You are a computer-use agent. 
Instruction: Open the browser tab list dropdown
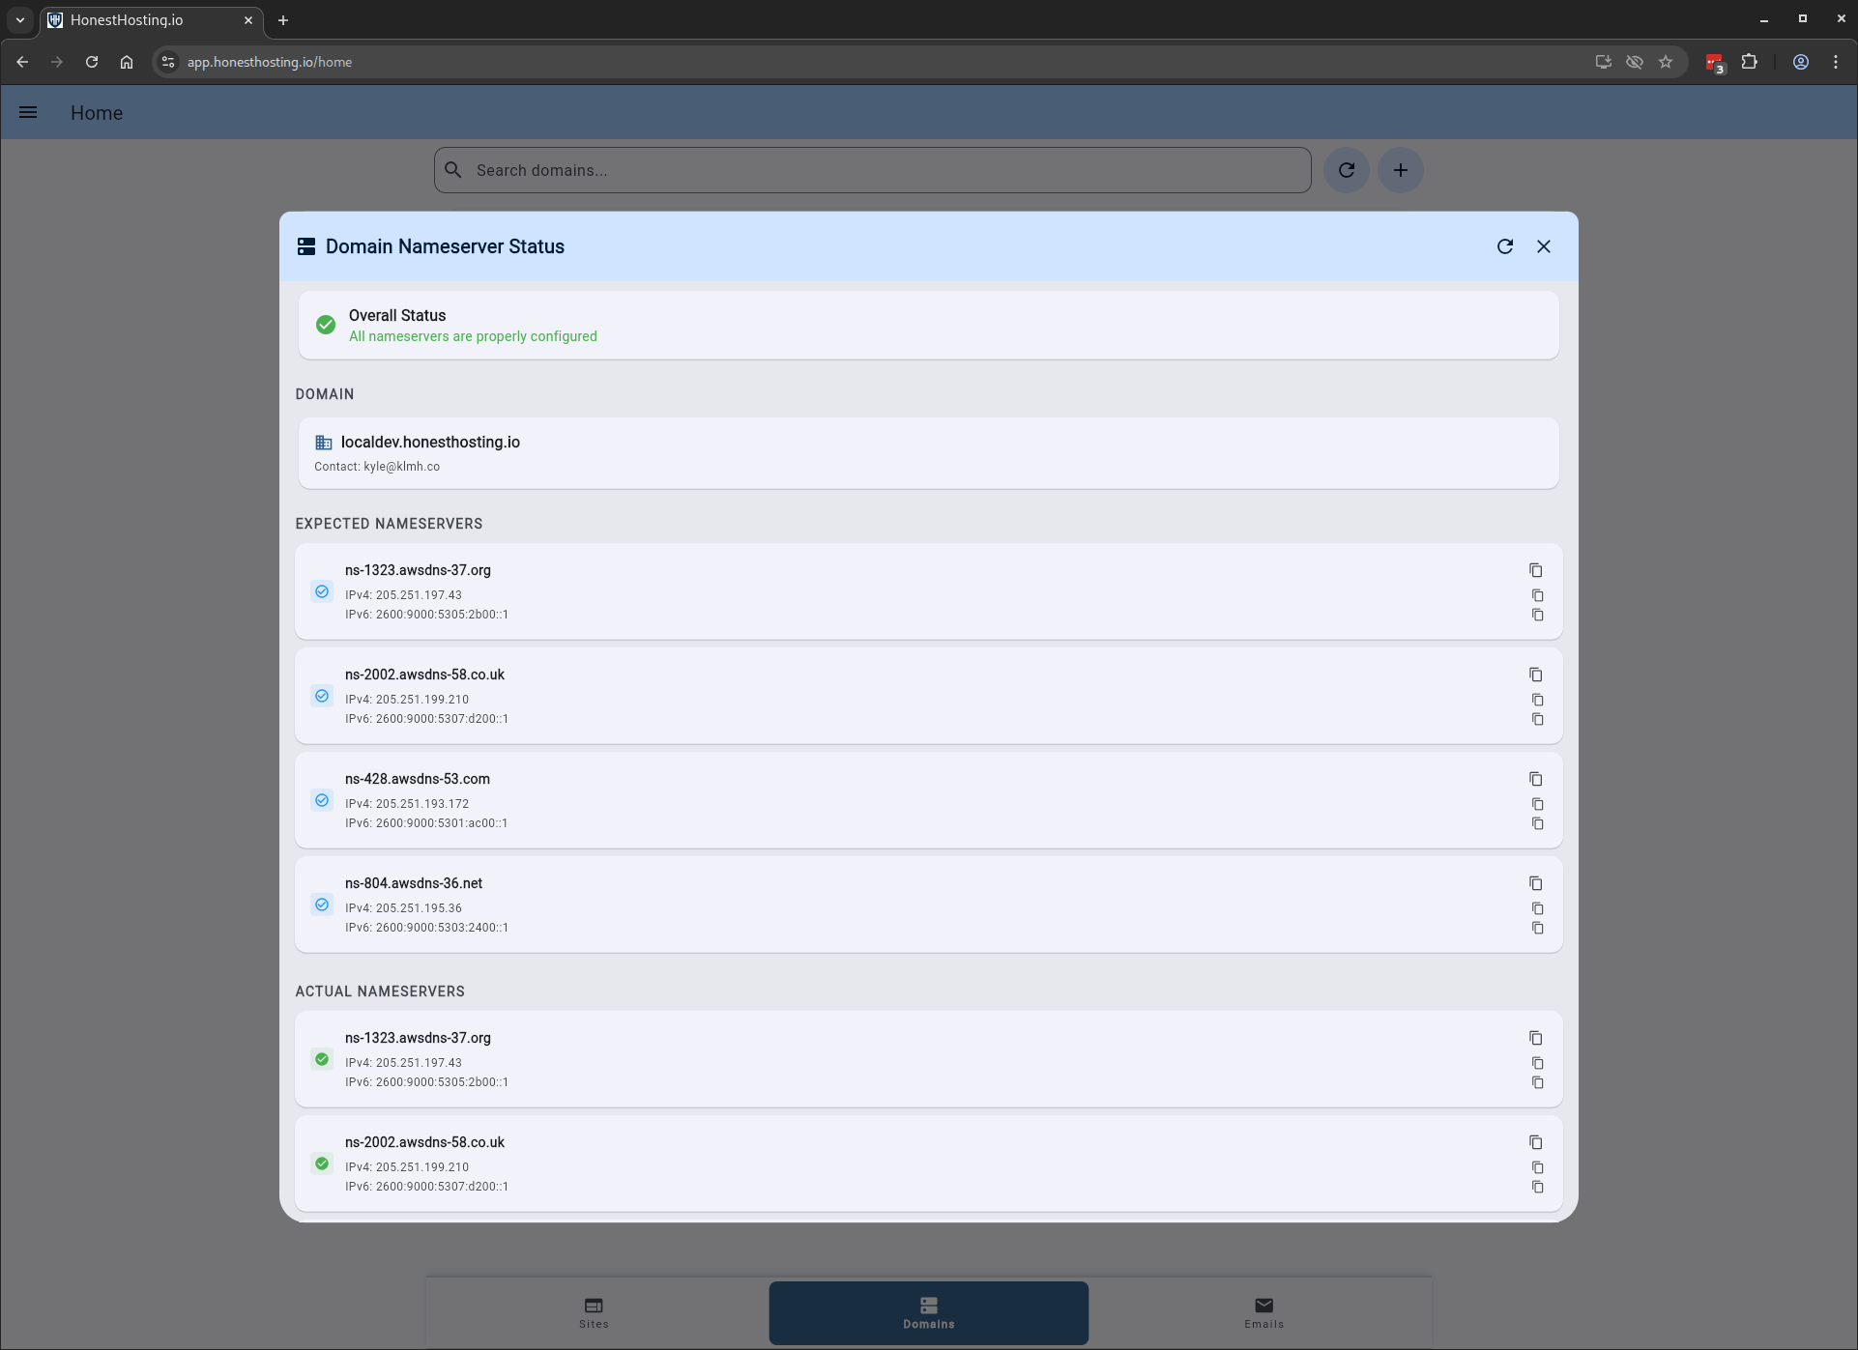pos(19,19)
